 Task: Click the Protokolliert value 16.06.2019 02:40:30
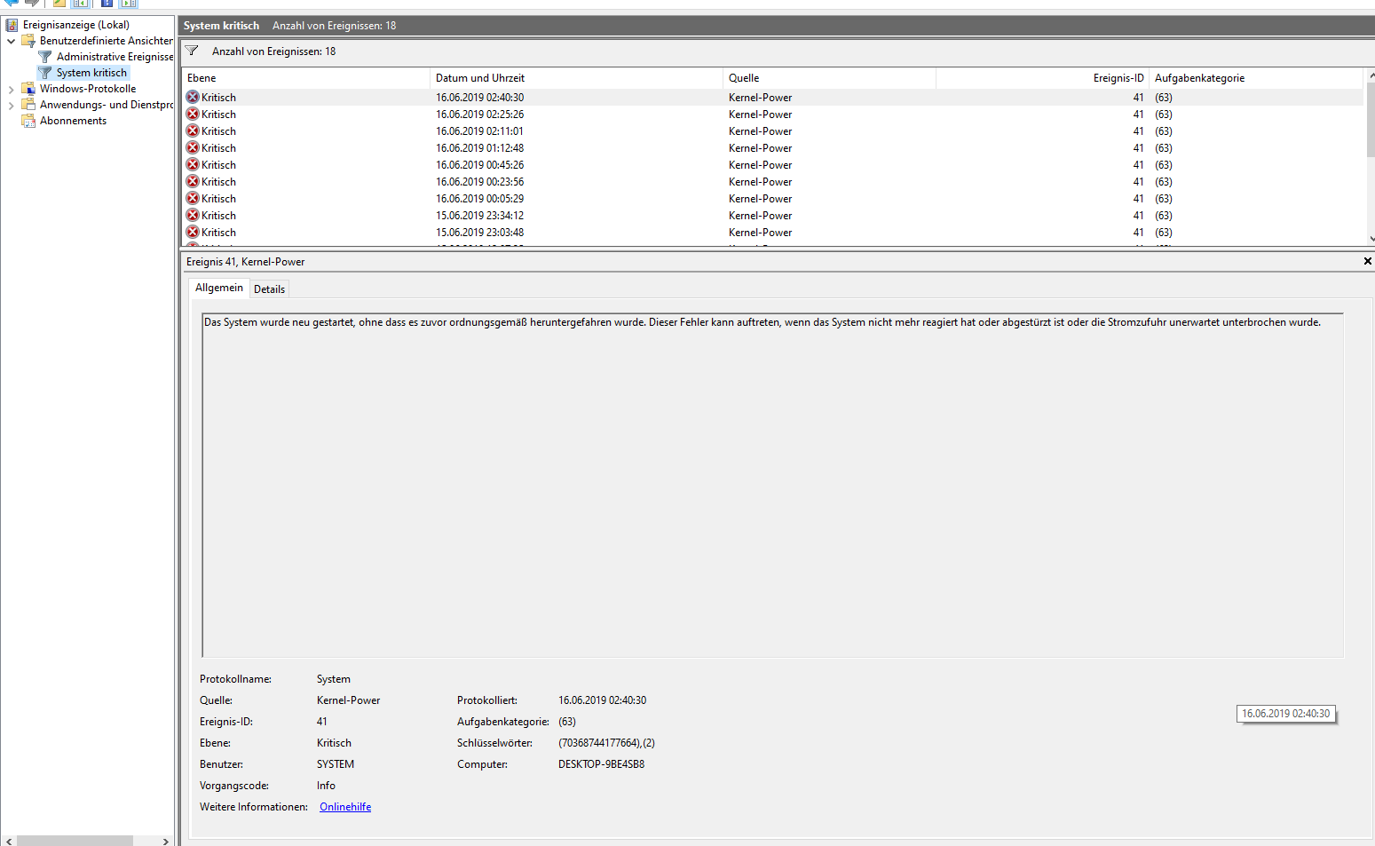click(602, 700)
